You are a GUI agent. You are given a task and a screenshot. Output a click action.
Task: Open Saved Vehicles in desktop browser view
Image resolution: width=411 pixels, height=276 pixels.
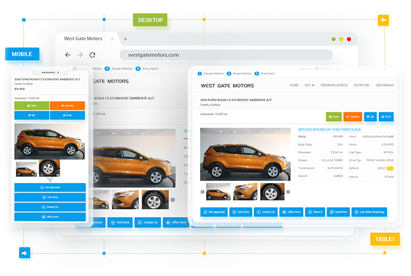click(118, 68)
